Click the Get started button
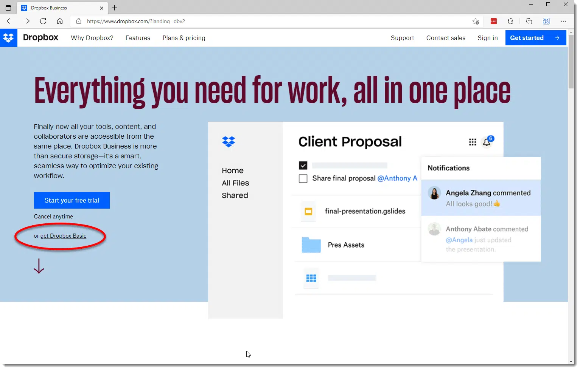Screen dimensions: 580x370 [536, 38]
